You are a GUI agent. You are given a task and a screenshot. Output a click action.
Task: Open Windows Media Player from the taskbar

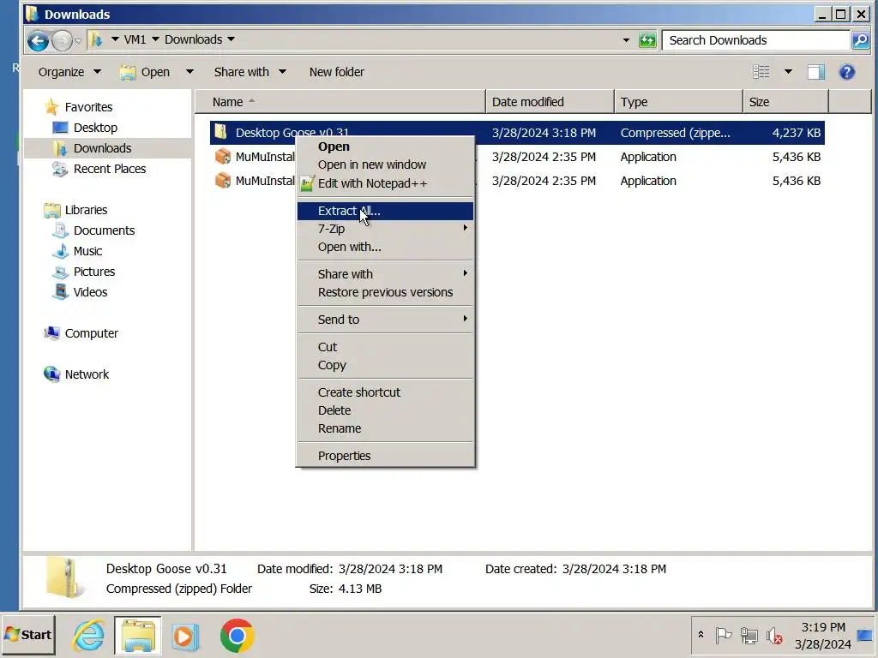pos(185,636)
